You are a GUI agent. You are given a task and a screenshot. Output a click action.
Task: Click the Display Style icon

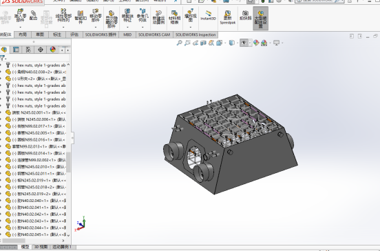pyautogui.click(x=232, y=43)
